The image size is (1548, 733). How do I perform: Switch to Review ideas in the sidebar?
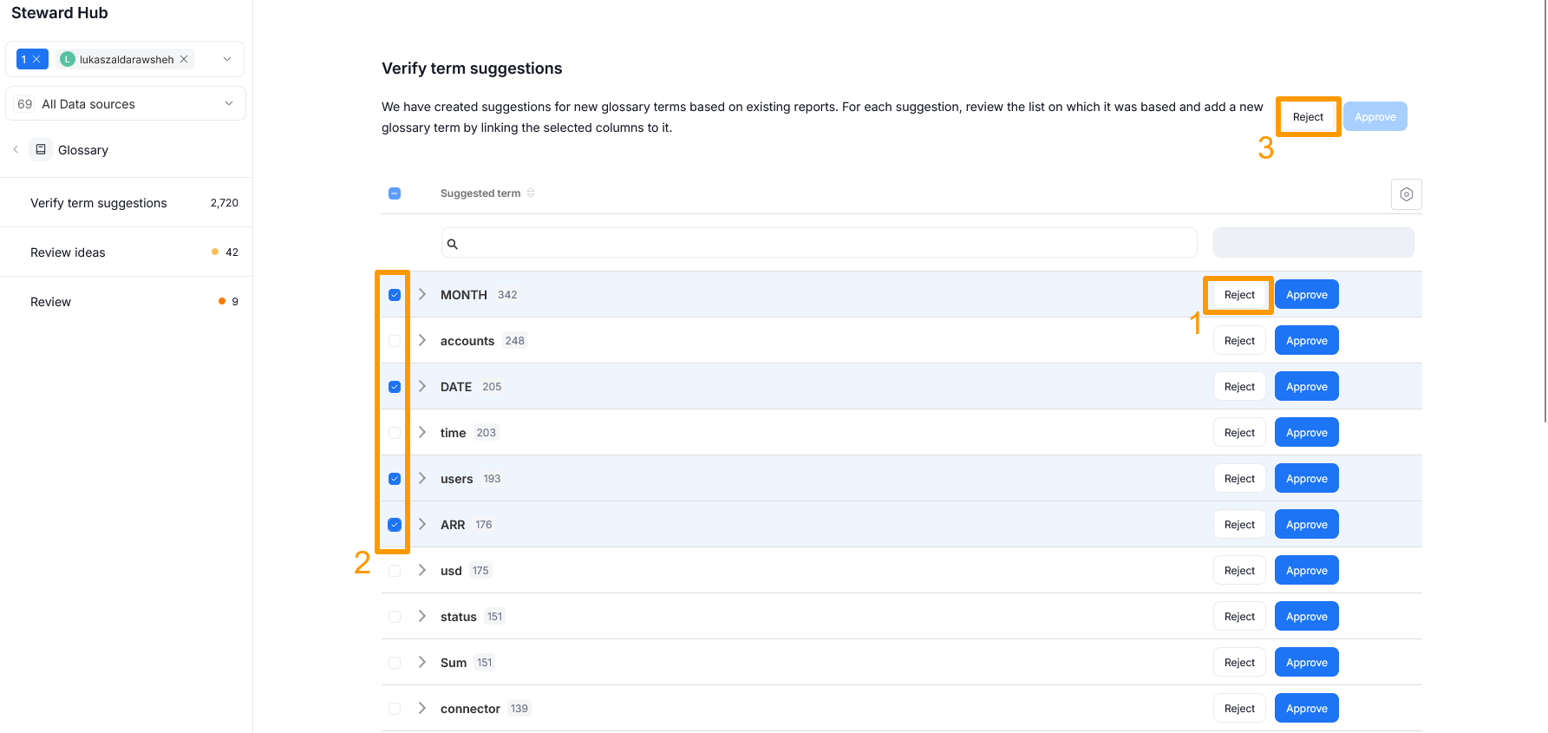[68, 252]
